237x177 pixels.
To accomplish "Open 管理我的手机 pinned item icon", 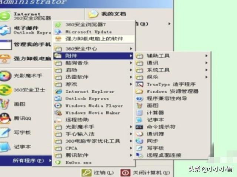I will pos(6,45).
